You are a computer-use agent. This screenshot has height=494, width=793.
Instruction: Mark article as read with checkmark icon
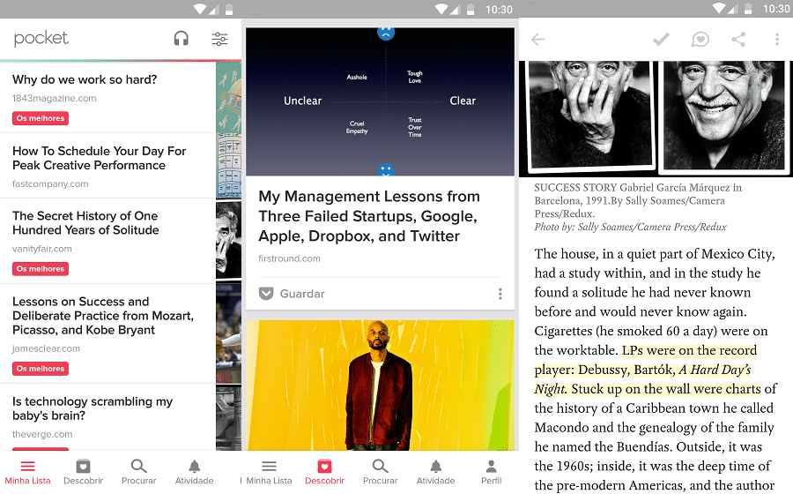point(660,40)
